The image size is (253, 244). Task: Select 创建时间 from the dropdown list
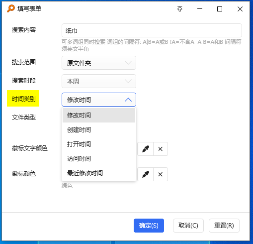coord(99,129)
